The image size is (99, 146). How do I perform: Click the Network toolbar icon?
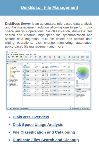tap(45, 58)
